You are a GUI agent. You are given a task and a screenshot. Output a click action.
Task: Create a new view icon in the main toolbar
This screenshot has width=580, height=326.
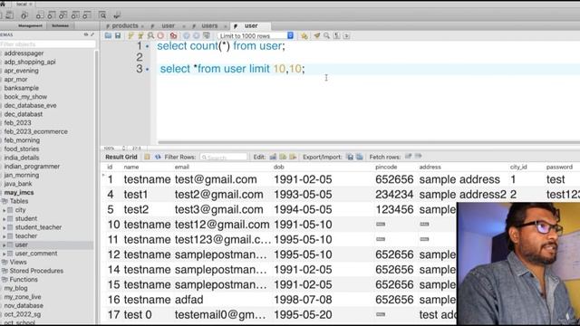(63, 15)
